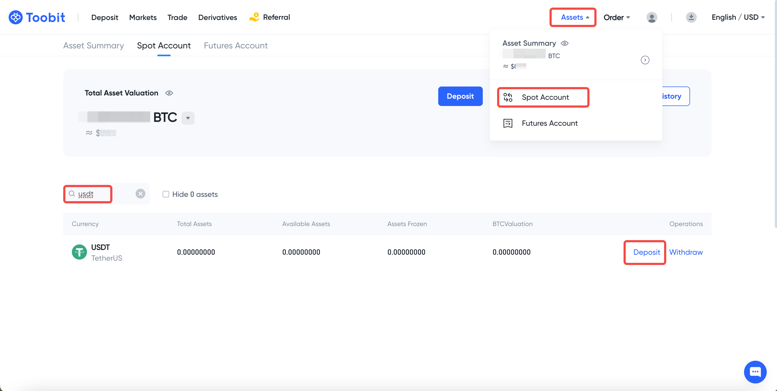Toggle eye icon in Asset Summary dropdown
This screenshot has width=777, height=391.
point(564,44)
